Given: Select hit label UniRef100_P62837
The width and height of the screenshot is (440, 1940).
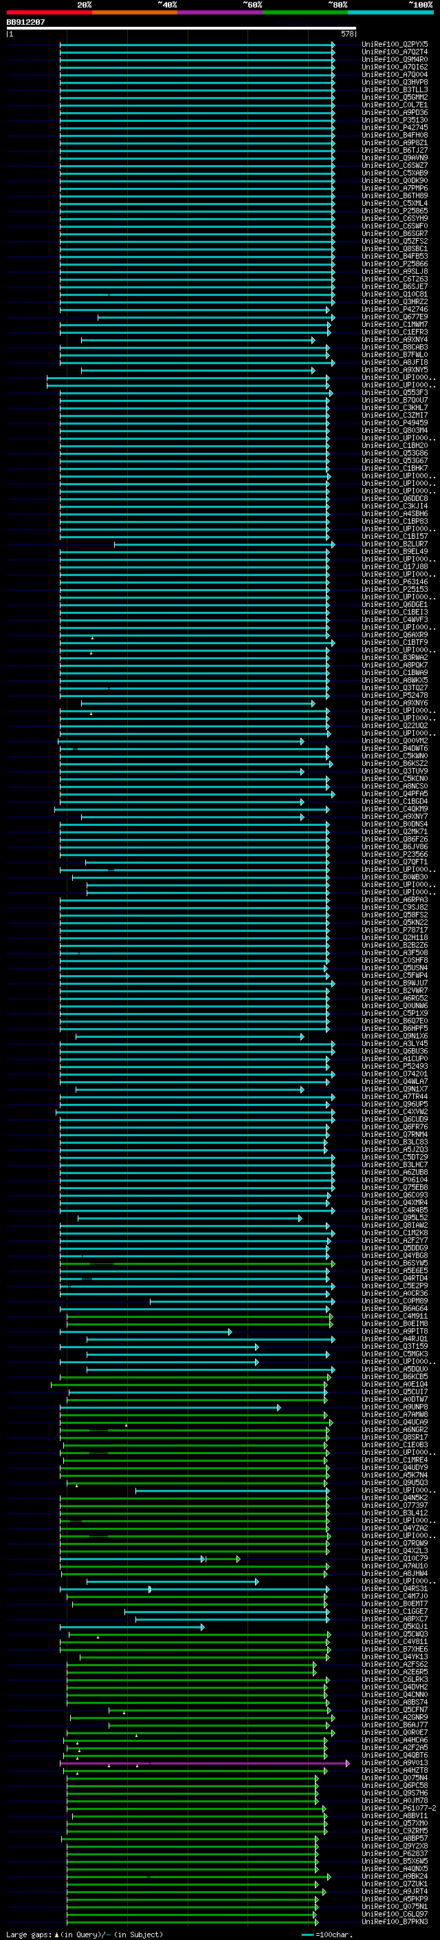Looking at the screenshot, I should [x=395, y=1853].
